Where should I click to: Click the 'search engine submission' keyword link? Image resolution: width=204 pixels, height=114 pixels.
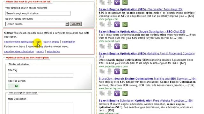point(19,51)
